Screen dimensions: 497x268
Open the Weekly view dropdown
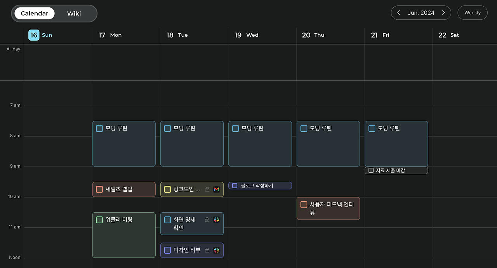473,13
